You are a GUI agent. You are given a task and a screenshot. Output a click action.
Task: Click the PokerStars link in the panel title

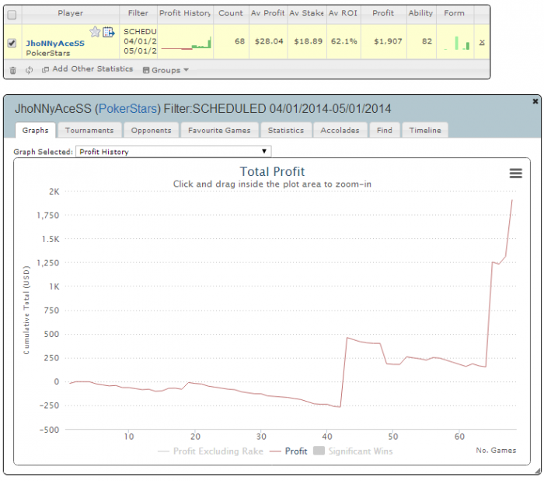point(128,109)
